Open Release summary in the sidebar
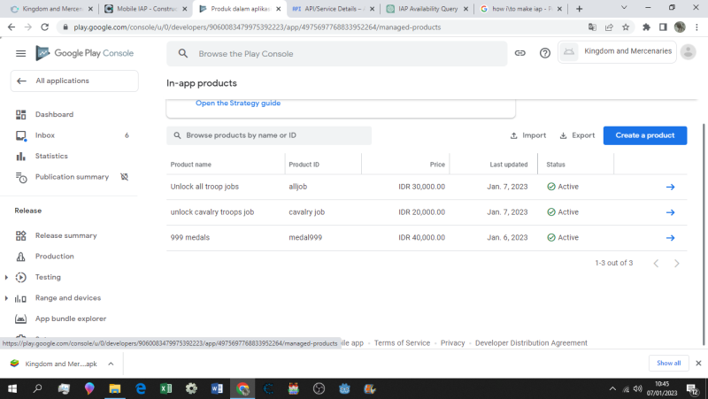 tap(65, 235)
